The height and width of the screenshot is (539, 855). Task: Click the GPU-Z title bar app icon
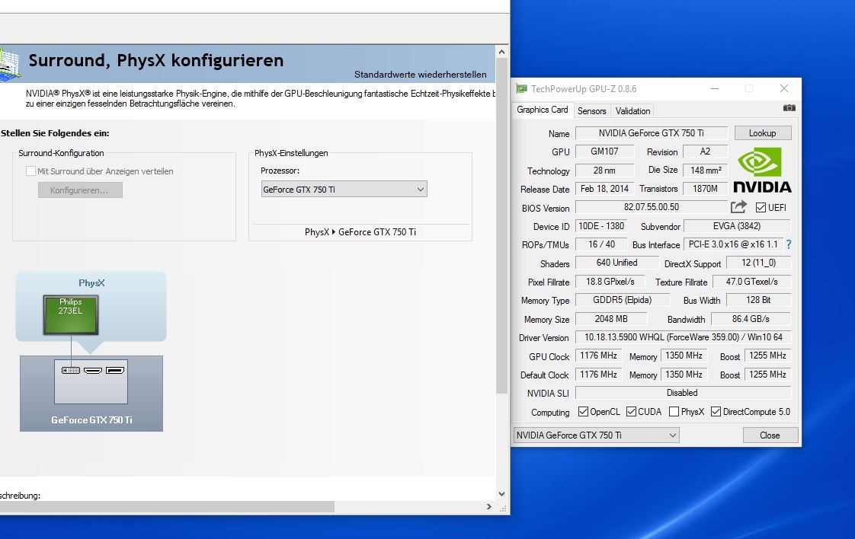521,89
